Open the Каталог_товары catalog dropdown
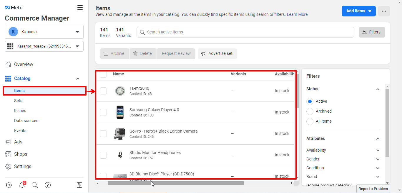Viewport: 402px width, 193px height. (44, 46)
